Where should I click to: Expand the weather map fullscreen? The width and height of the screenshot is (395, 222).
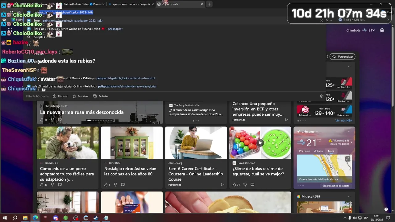pyautogui.click(x=347, y=159)
